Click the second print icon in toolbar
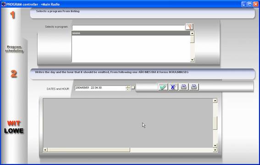 pos(194,87)
